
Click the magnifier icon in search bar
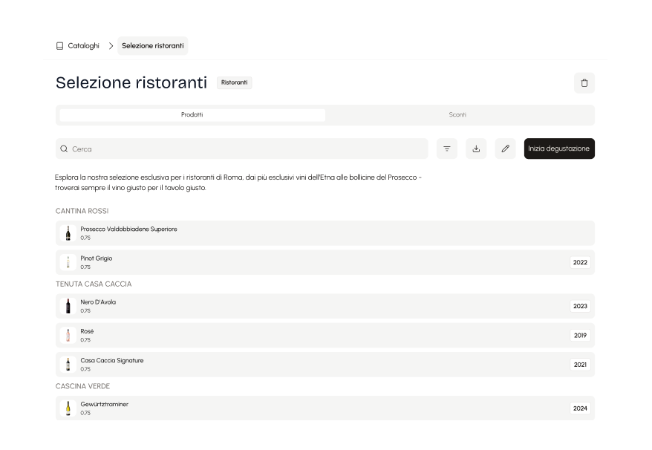[63, 149]
